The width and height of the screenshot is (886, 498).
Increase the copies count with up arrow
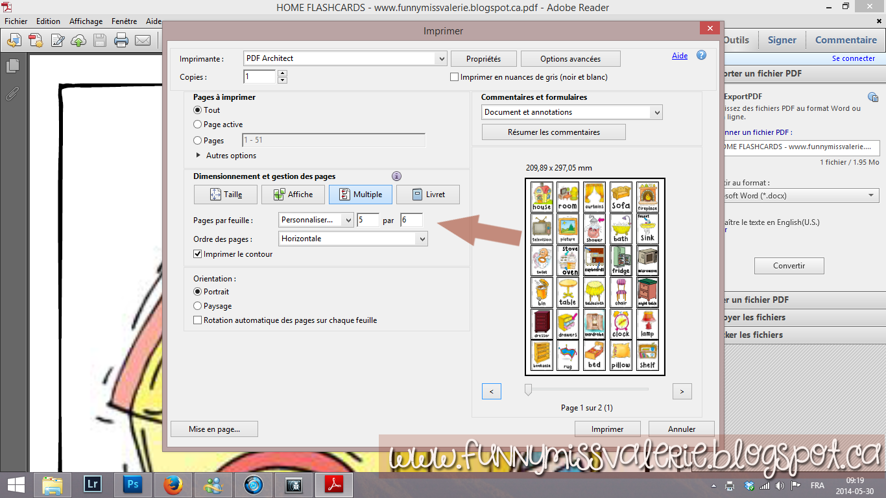click(x=282, y=73)
